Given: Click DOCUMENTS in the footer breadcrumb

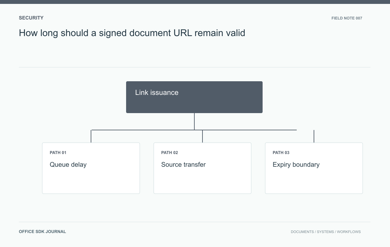Looking at the screenshot, I should [x=302, y=232].
